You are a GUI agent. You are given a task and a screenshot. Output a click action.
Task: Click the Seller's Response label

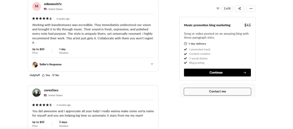tap(50, 64)
